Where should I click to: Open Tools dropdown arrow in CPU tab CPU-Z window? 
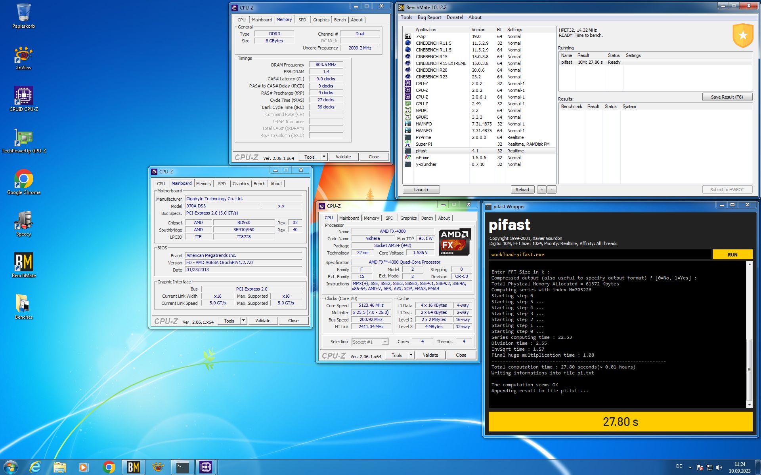[x=411, y=355]
